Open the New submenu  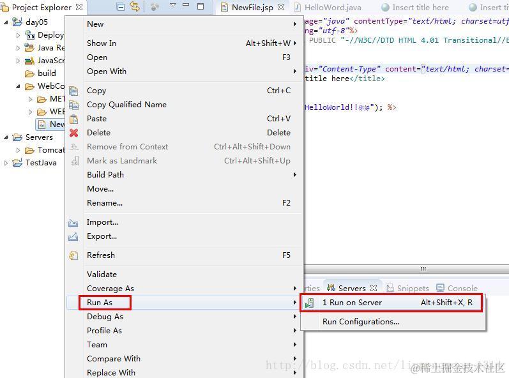(185, 24)
